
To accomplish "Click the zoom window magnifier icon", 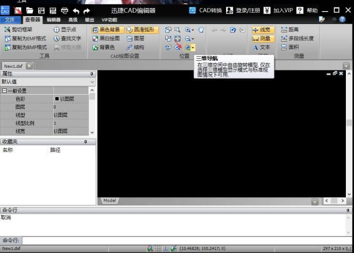I will (x=178, y=29).
